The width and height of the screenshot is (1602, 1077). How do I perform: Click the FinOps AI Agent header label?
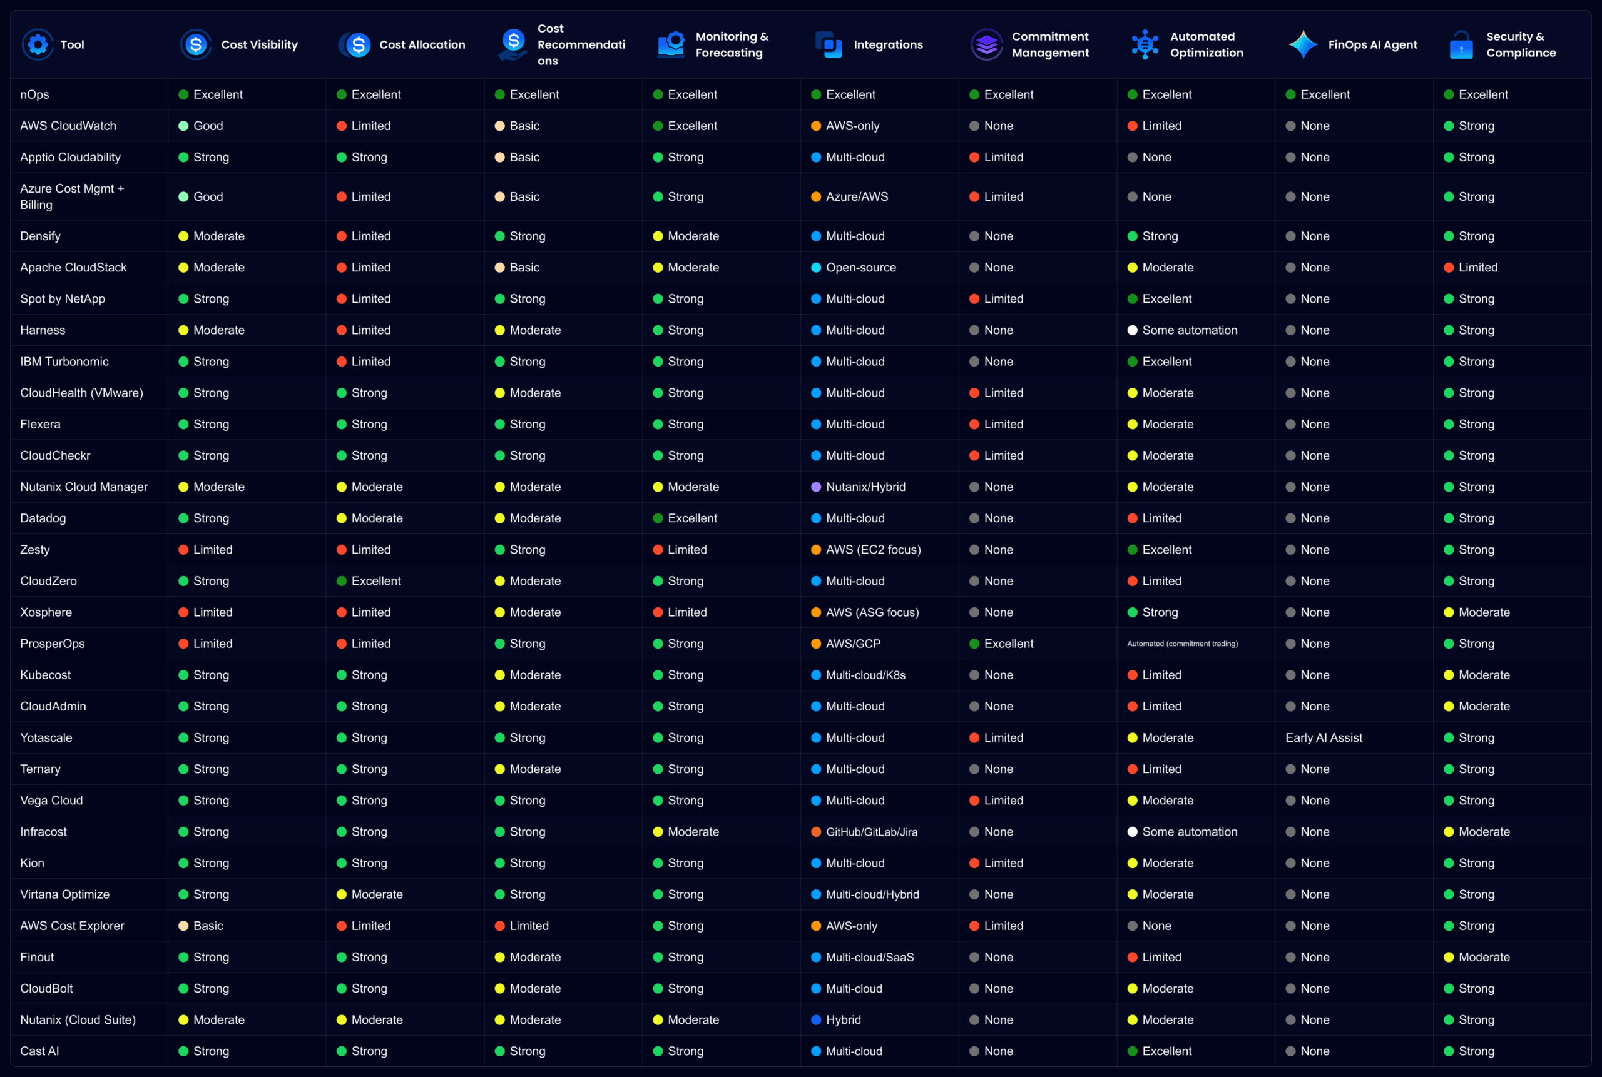click(x=1372, y=44)
